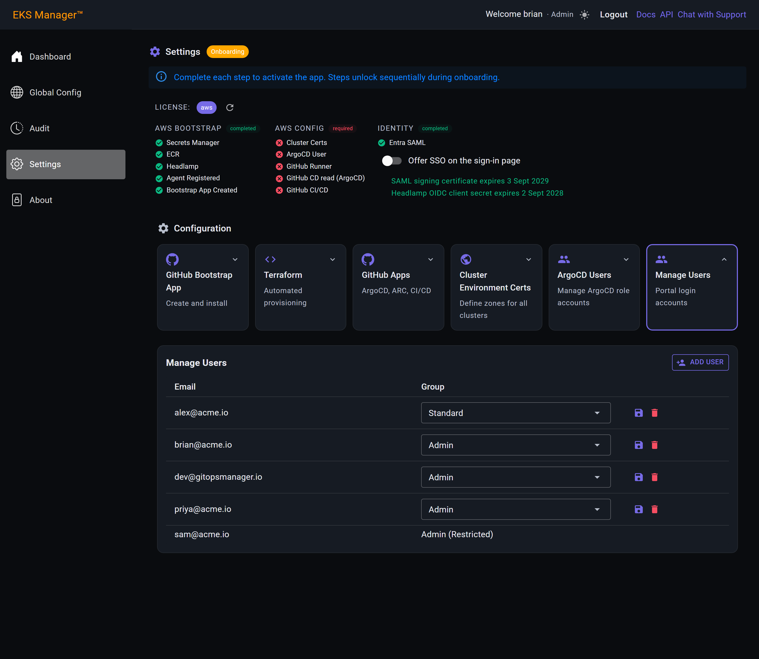
Task: Delete user priya@acme.io
Action: pyautogui.click(x=655, y=509)
